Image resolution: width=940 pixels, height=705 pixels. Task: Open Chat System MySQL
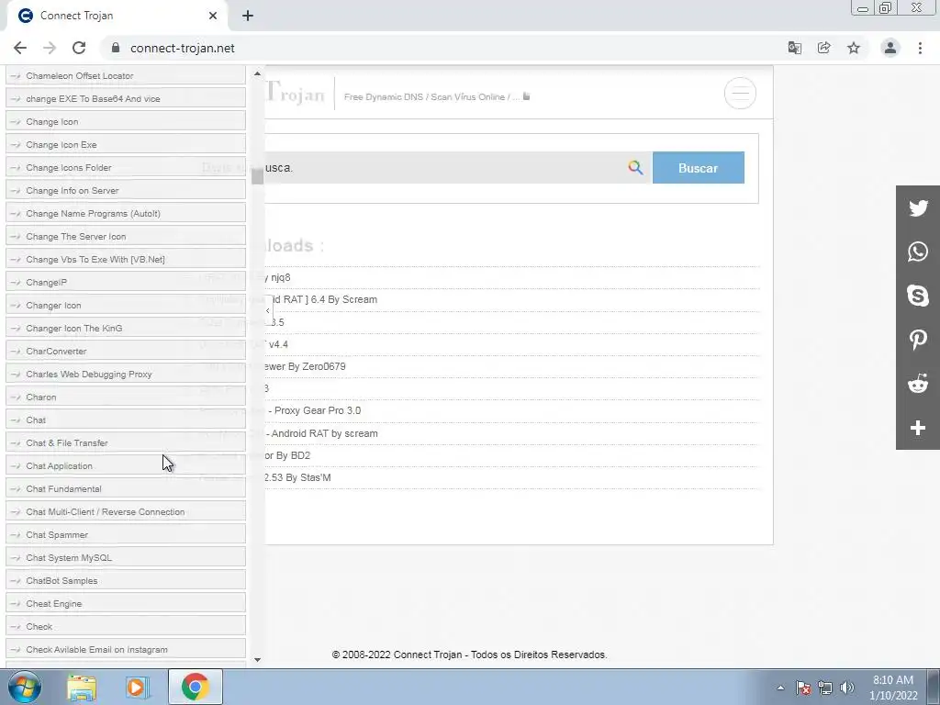(x=125, y=557)
